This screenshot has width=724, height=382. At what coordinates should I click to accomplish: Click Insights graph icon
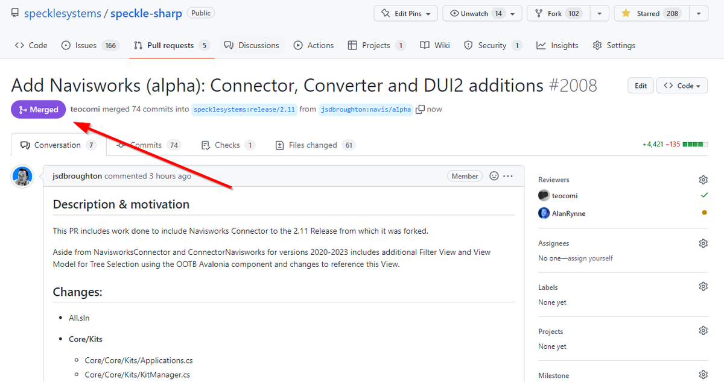point(541,45)
